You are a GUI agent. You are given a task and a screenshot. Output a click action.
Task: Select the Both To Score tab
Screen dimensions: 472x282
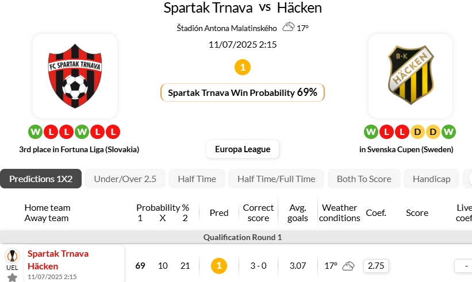[x=364, y=179]
